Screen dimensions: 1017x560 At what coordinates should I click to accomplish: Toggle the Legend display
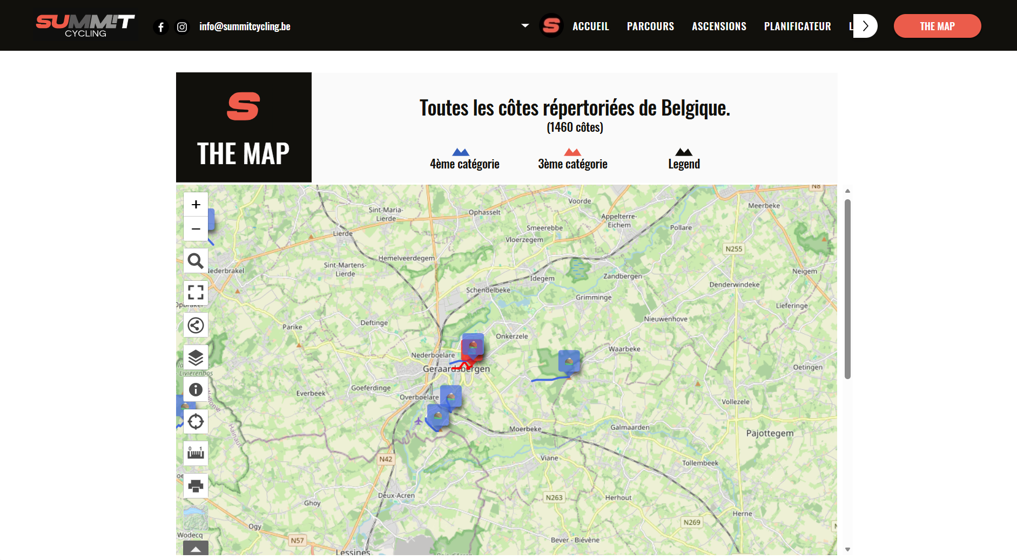pyautogui.click(x=683, y=159)
